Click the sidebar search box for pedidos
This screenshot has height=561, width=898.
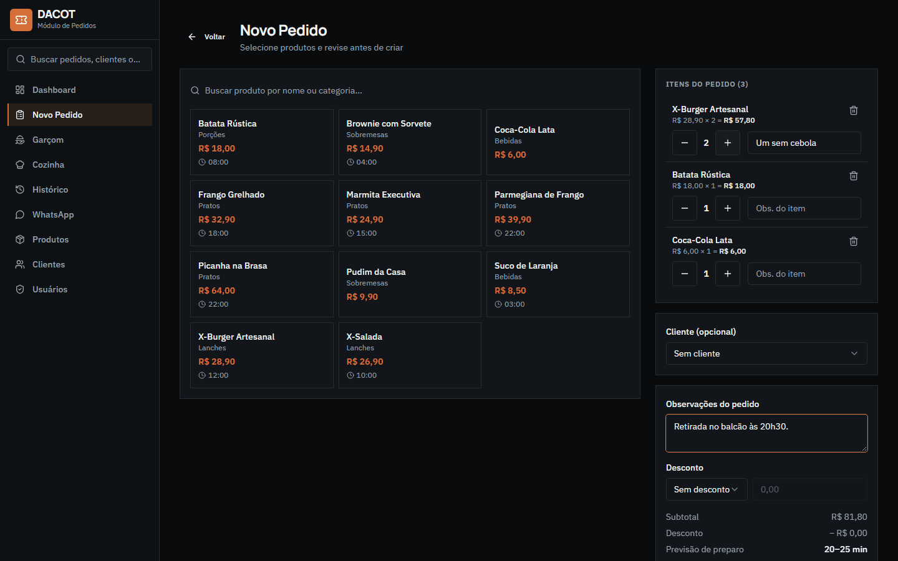80,59
